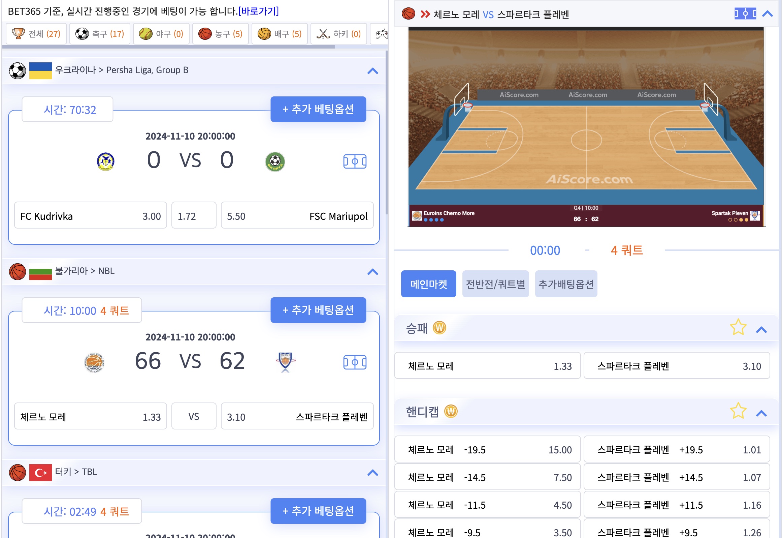
Task: Filter by 축구 (17) soccer category
Action: (100, 34)
